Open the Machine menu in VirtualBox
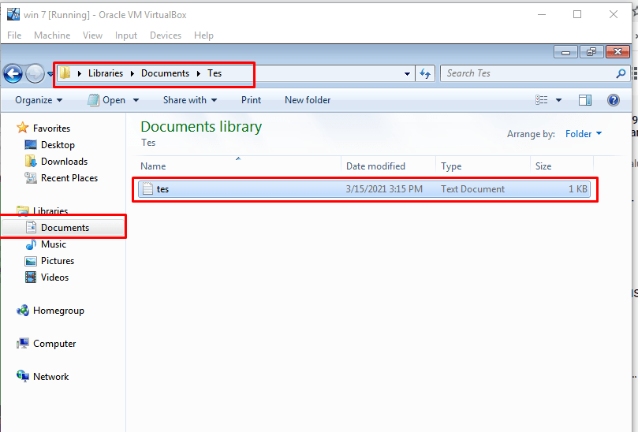This screenshot has width=638, height=432. pyautogui.click(x=52, y=35)
